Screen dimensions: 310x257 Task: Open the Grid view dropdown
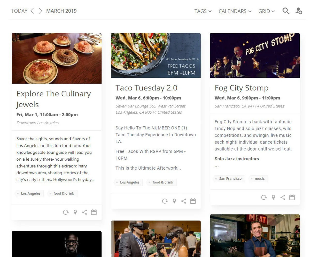(266, 11)
